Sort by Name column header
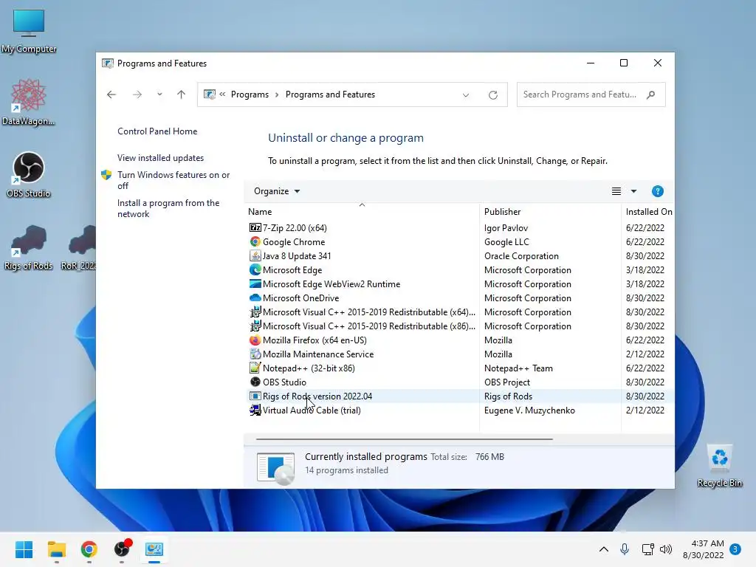756x567 pixels. pyautogui.click(x=362, y=212)
